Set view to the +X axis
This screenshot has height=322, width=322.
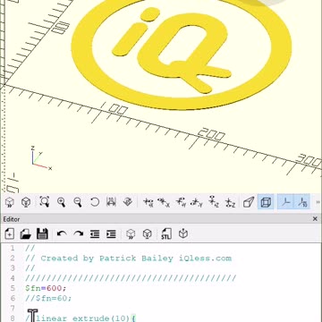pos(148,202)
